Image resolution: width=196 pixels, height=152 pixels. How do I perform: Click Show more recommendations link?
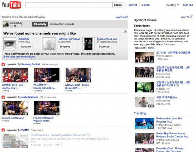coord(19,57)
